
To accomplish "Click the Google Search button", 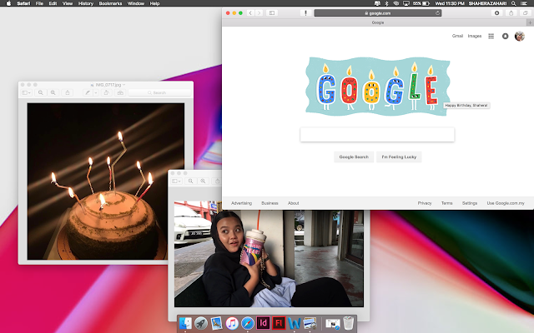I will pos(354,157).
